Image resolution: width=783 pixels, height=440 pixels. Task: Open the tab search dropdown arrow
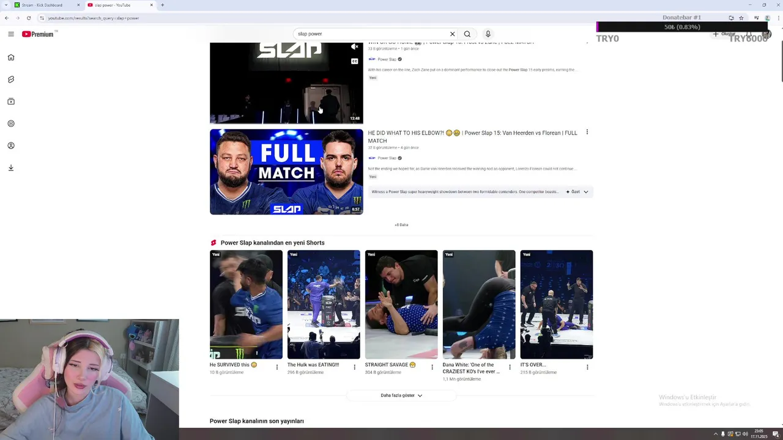5,5
